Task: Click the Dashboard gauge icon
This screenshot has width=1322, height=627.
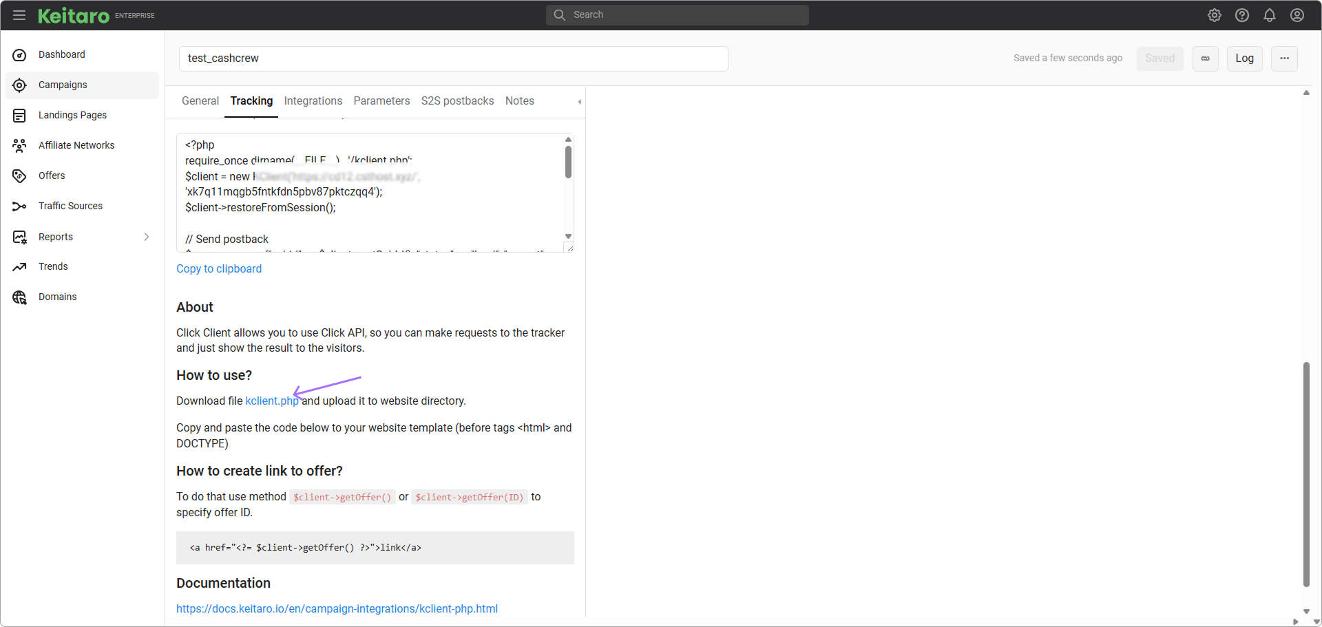Action: pos(19,55)
